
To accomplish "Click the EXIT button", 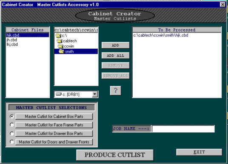I will point(199,152).
